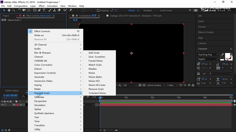Select the Hand tool in toolbar

tap(9, 10)
